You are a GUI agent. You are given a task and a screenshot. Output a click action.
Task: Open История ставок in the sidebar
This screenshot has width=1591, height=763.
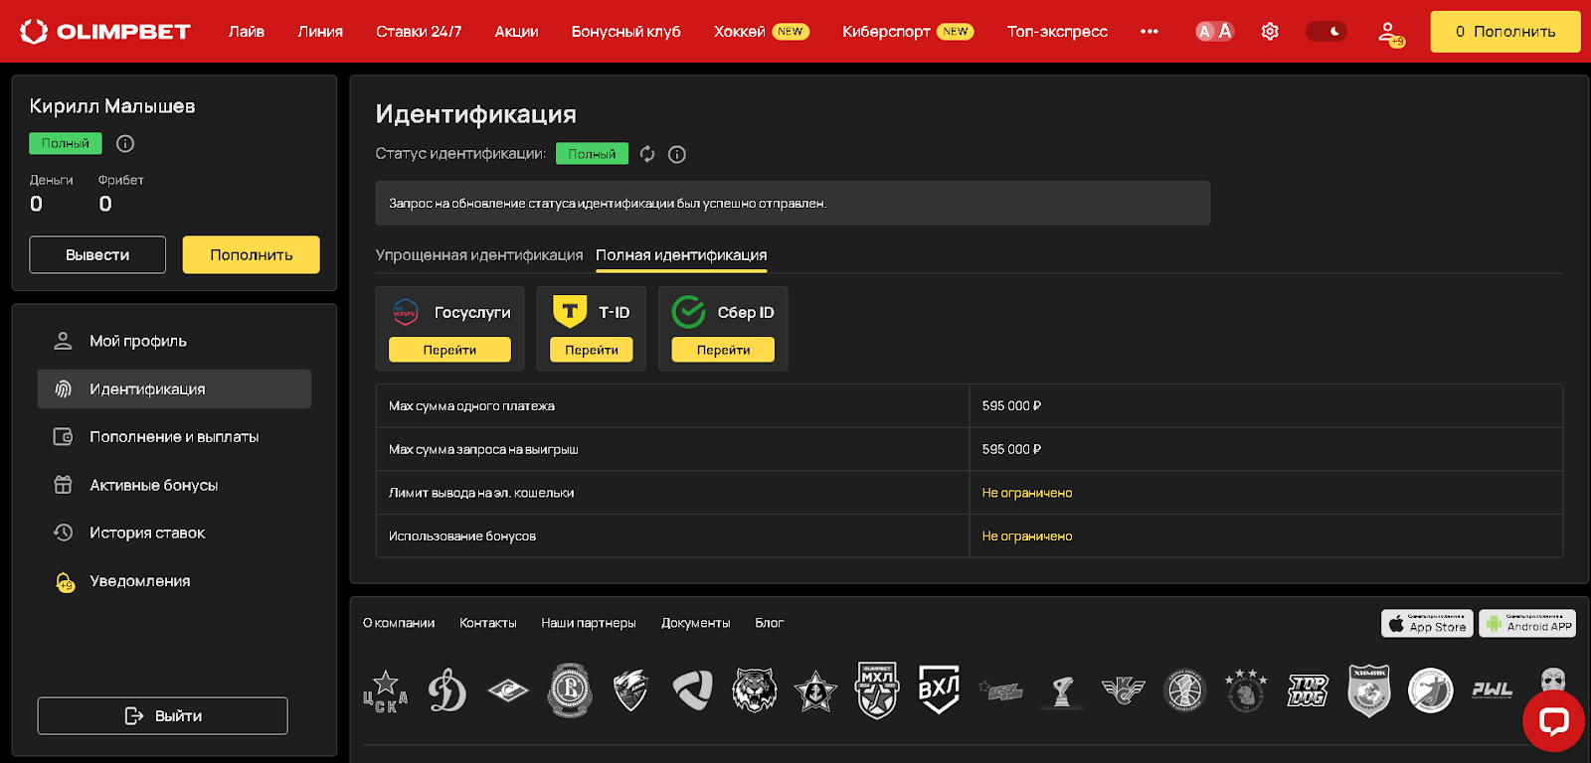(x=174, y=533)
